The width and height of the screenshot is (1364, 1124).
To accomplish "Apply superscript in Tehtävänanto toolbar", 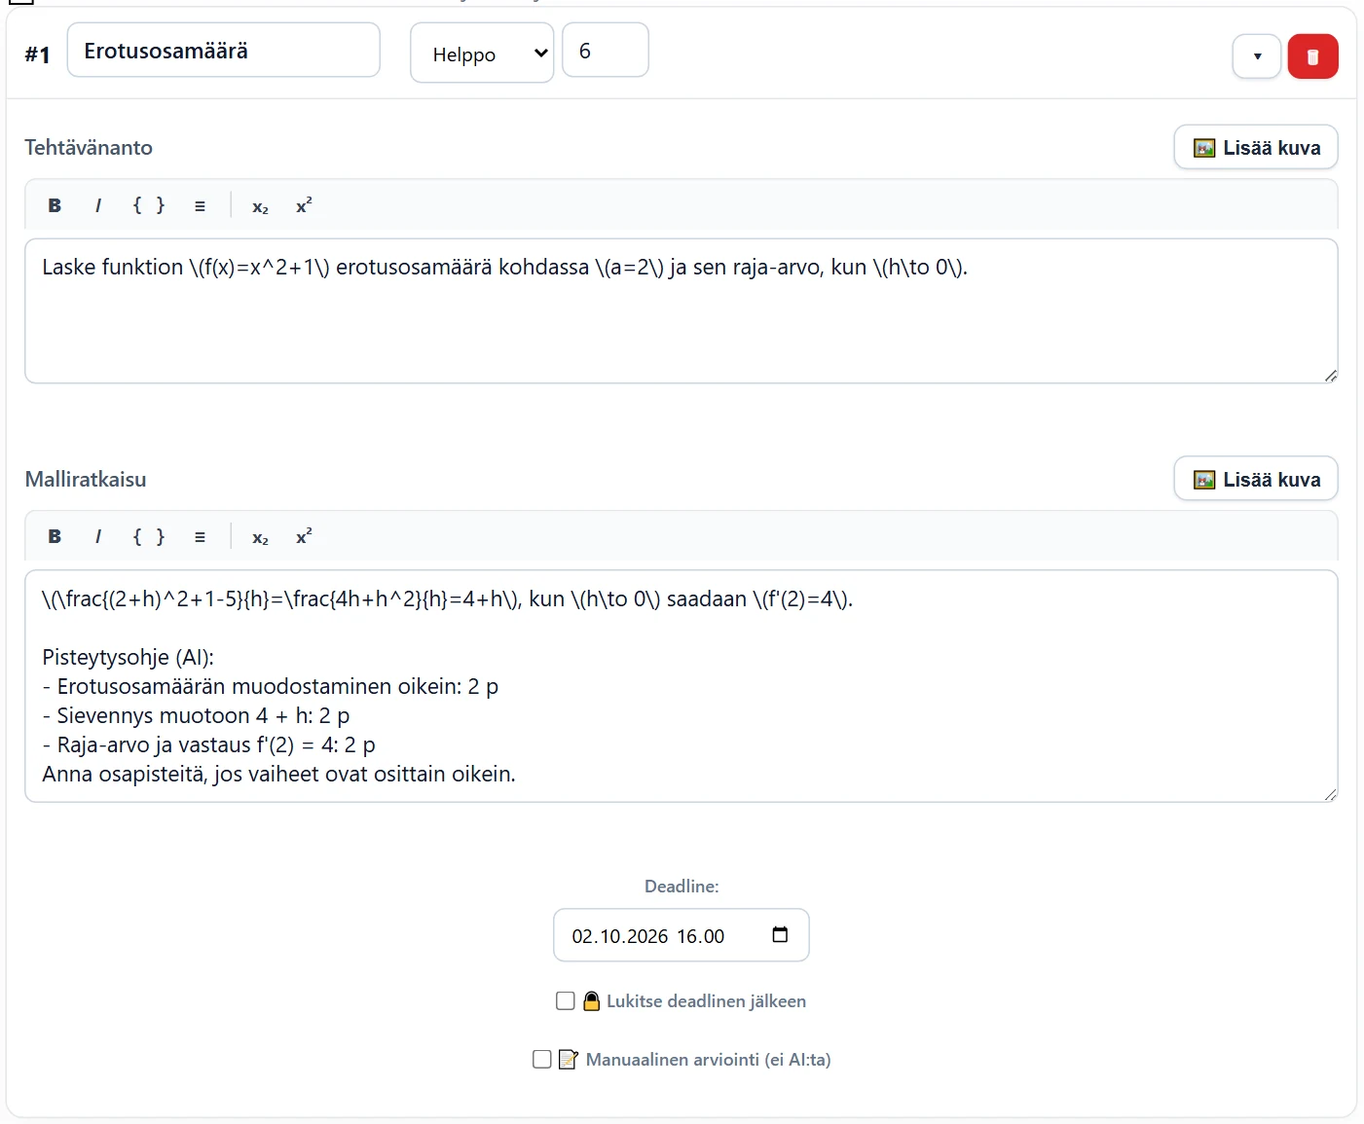I will 304,205.
